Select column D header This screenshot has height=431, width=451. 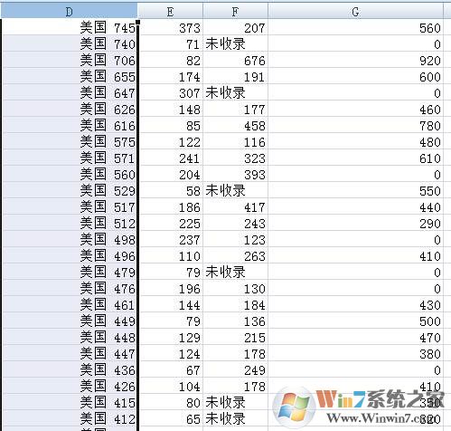pyautogui.click(x=69, y=12)
